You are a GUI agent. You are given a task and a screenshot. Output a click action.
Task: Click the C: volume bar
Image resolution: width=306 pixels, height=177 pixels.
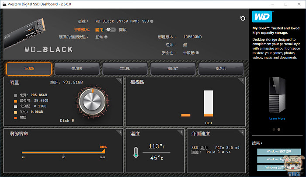[209, 103]
